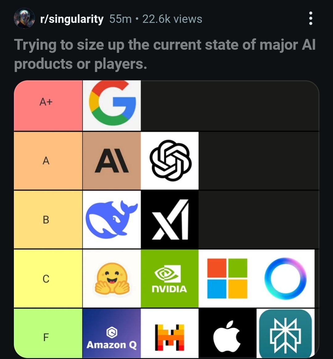This screenshot has width=333, height=359.
Task: Click the Meta AI ring logo
Action: click(x=285, y=278)
